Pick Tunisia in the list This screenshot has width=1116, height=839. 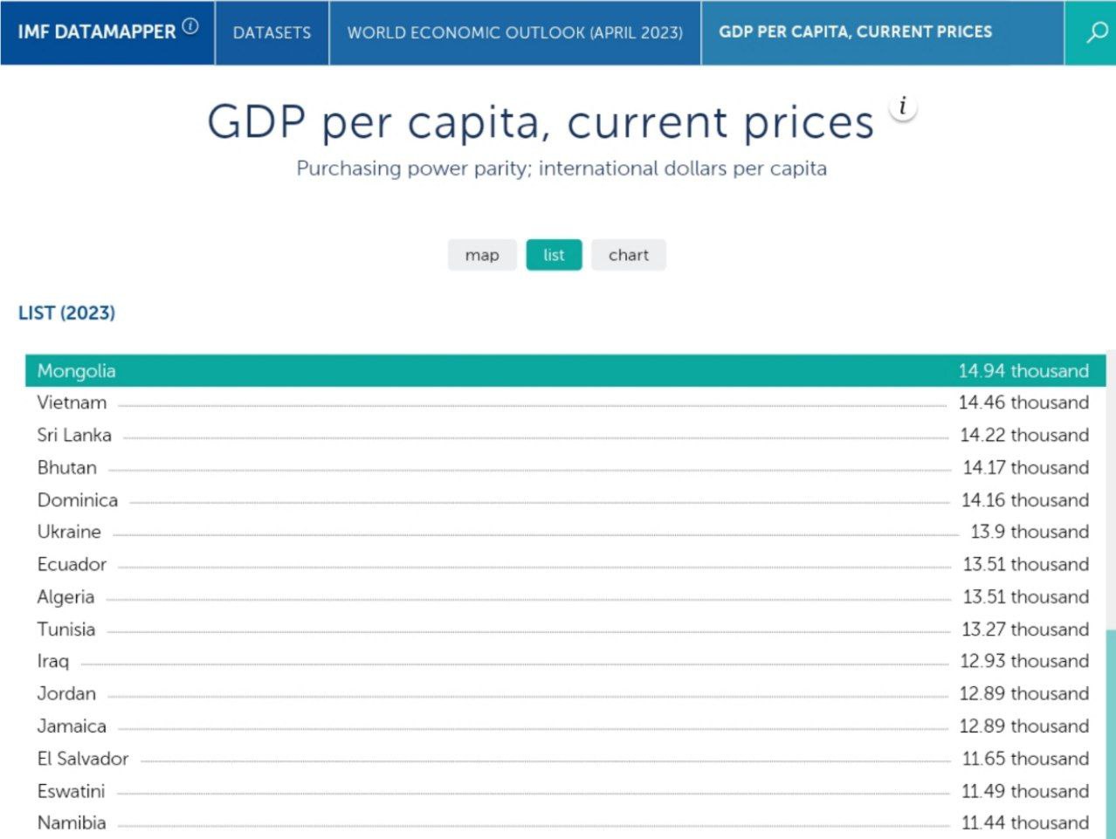coord(66,629)
